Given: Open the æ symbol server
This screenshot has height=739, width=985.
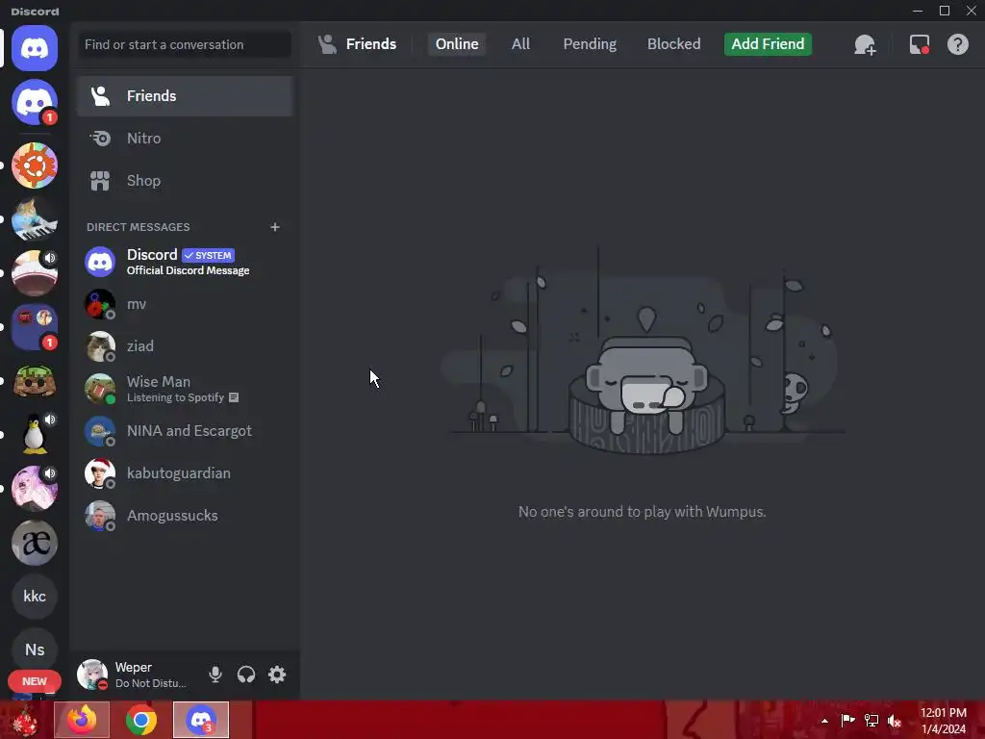Looking at the screenshot, I should [35, 543].
